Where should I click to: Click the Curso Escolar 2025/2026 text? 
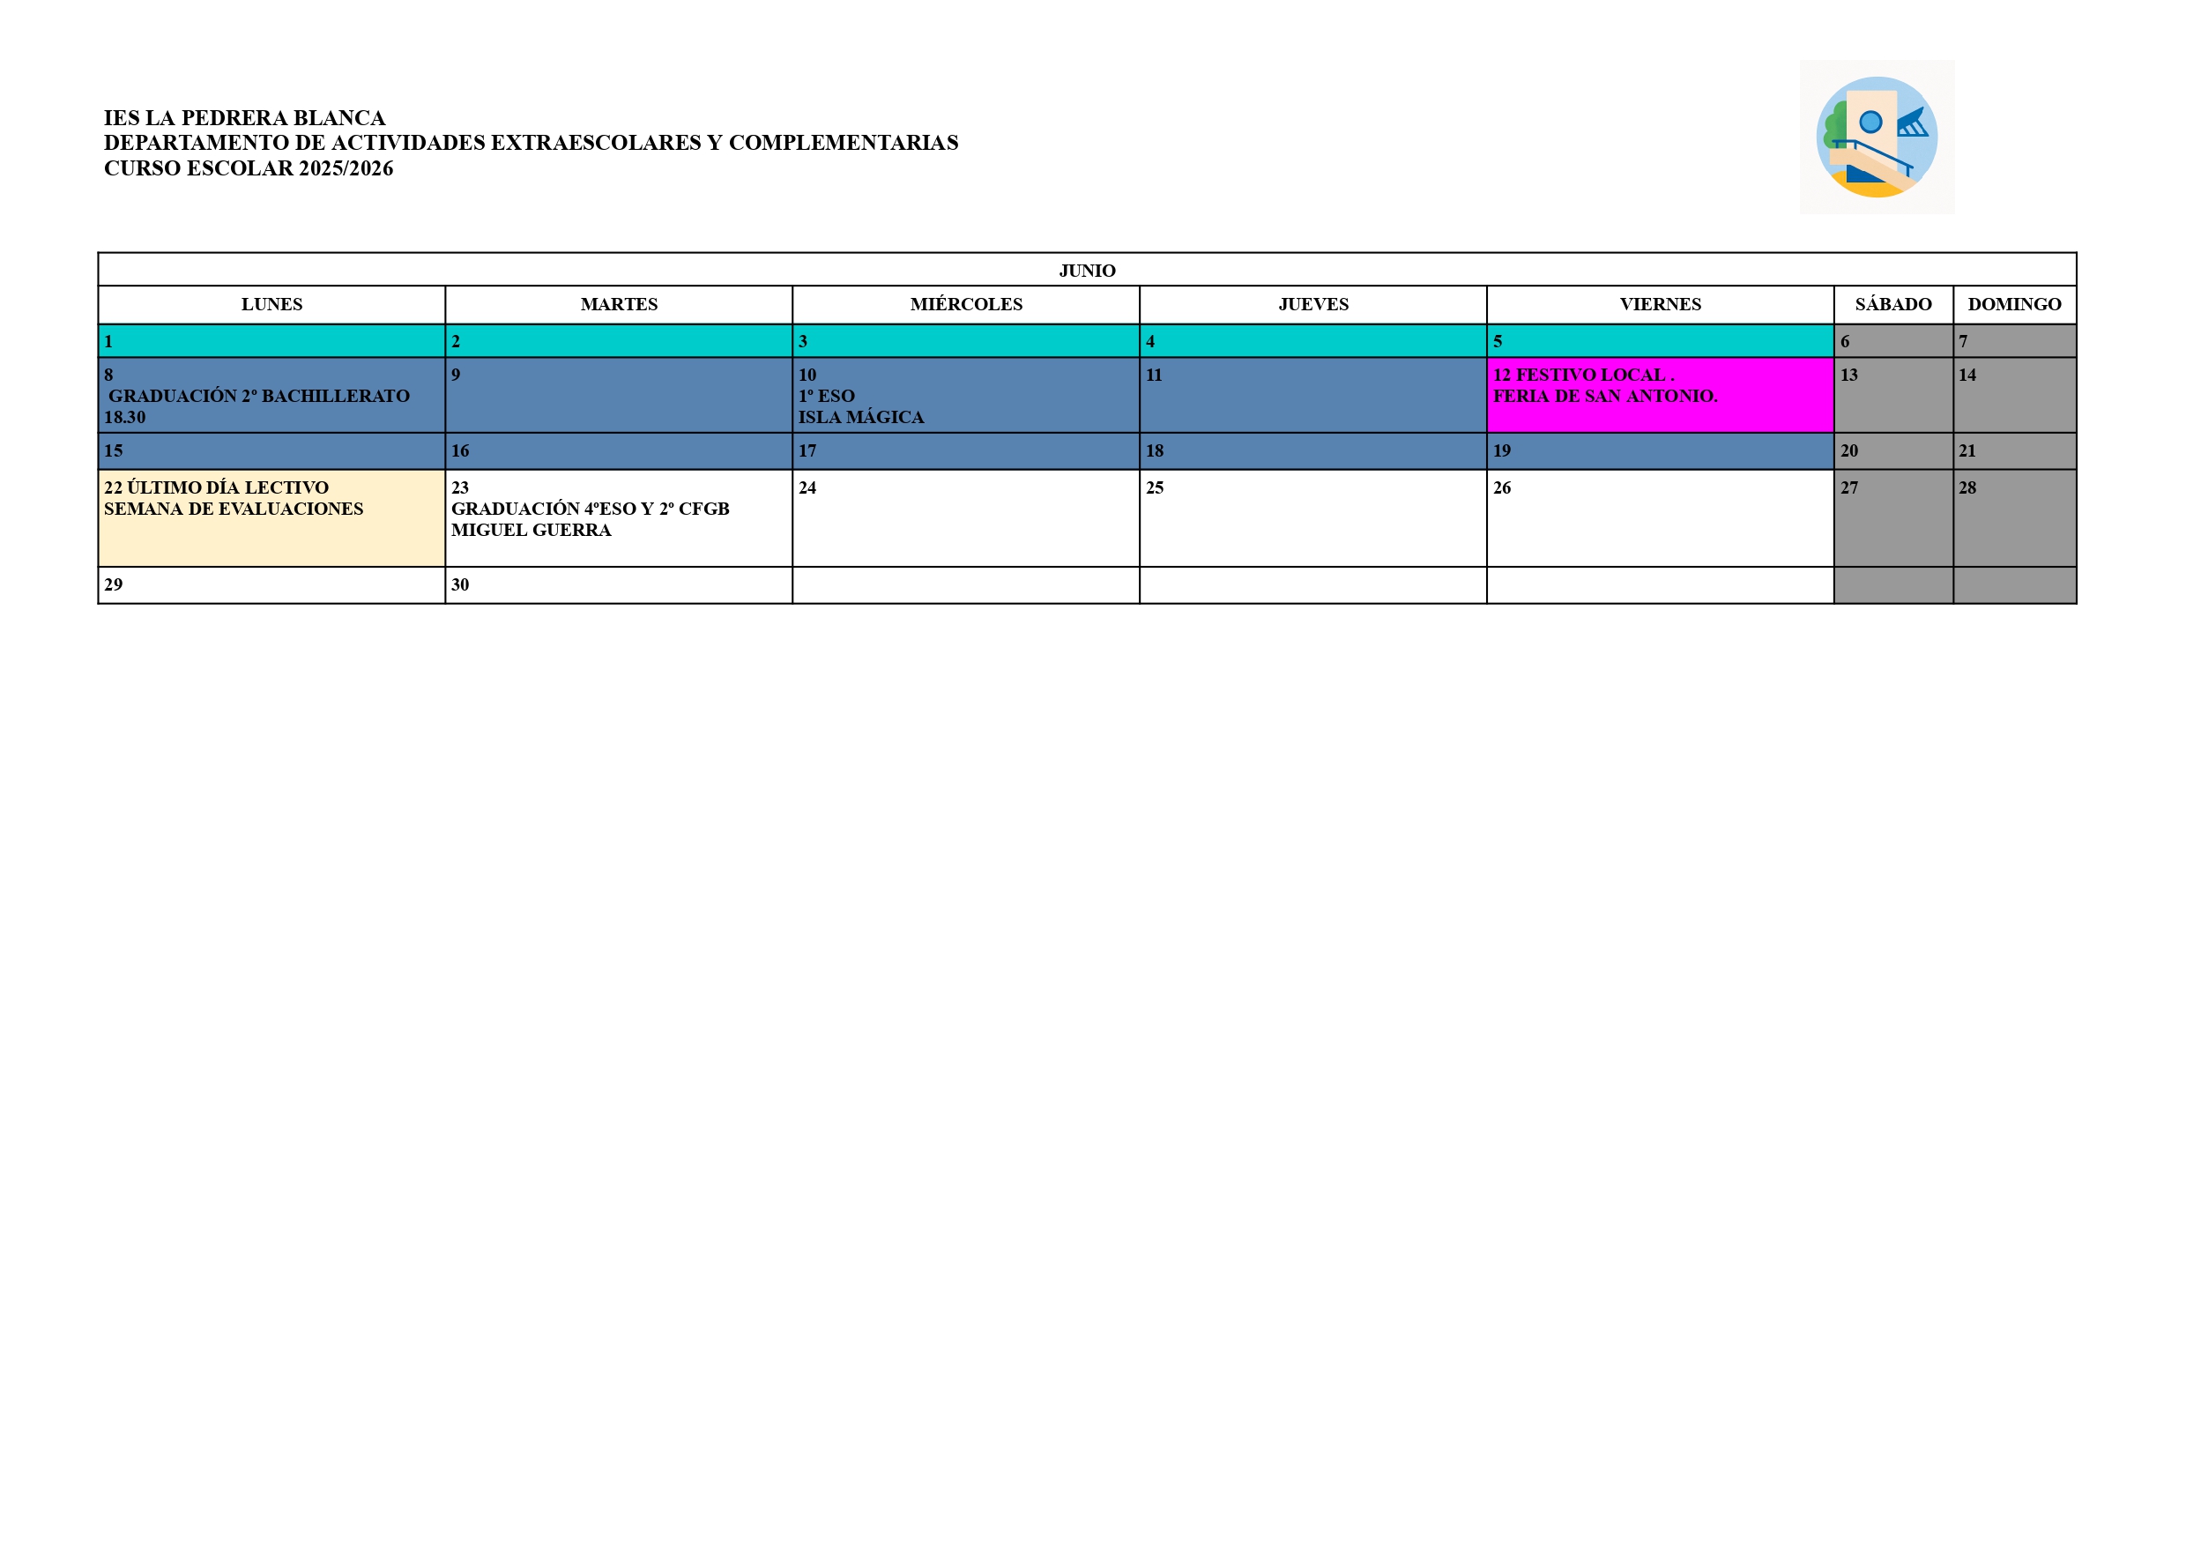[249, 168]
